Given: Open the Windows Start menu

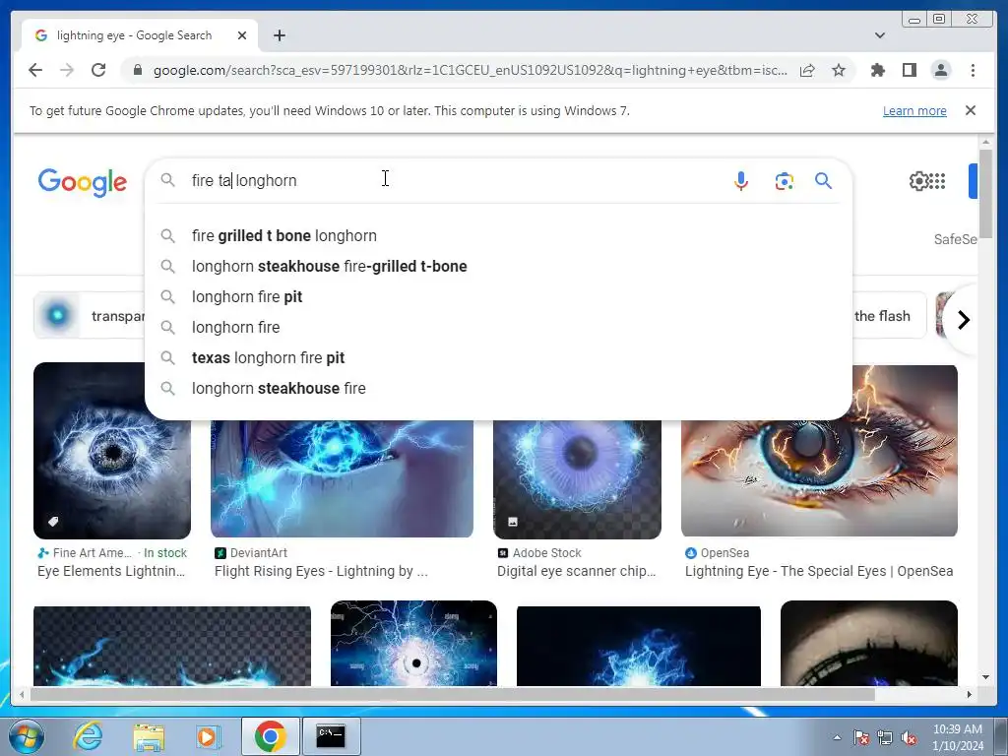Looking at the screenshot, I should click(x=27, y=736).
